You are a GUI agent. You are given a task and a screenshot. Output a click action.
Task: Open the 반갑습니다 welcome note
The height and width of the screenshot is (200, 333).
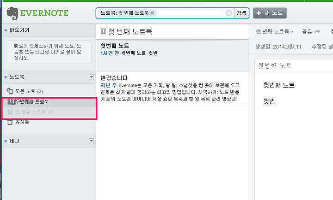173,88
